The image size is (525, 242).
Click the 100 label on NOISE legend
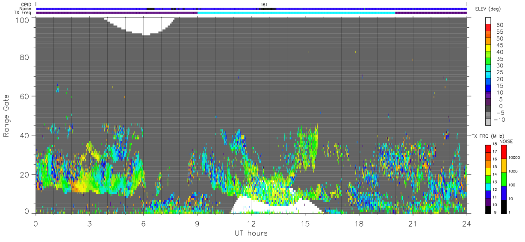click(x=512, y=185)
